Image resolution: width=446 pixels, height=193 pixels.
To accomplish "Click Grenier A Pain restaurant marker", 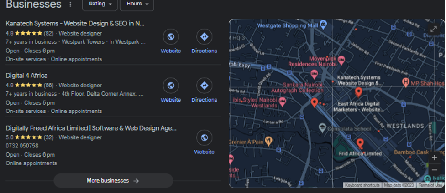I will tap(268, 141).
